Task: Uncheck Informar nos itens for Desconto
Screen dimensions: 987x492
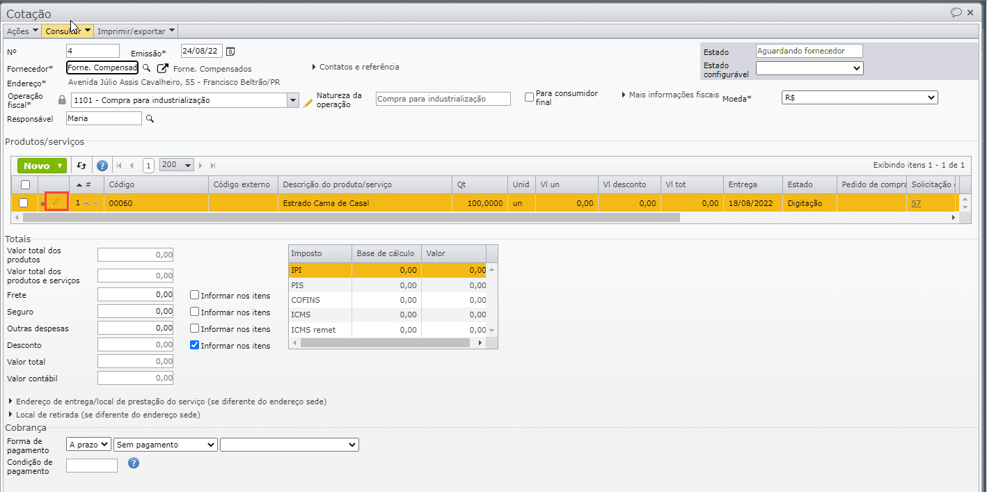Action: pos(195,345)
